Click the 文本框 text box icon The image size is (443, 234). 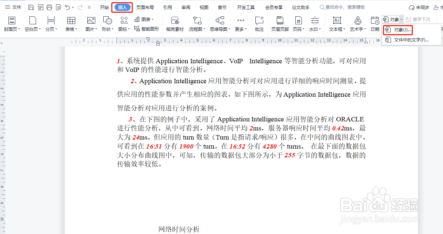[337, 21]
